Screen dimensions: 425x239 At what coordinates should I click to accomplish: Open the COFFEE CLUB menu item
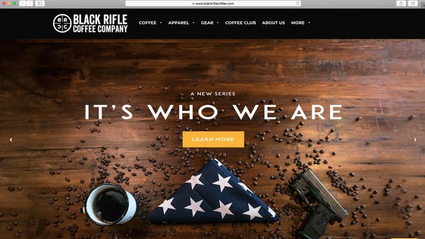[x=240, y=23]
